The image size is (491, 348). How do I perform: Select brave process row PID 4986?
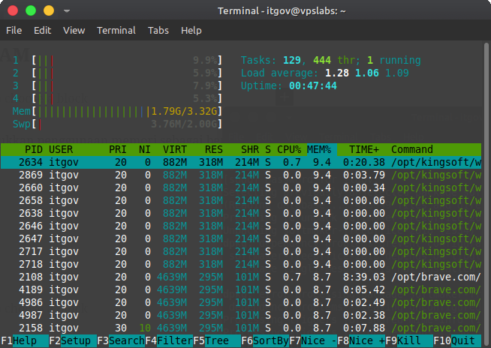tap(241, 302)
